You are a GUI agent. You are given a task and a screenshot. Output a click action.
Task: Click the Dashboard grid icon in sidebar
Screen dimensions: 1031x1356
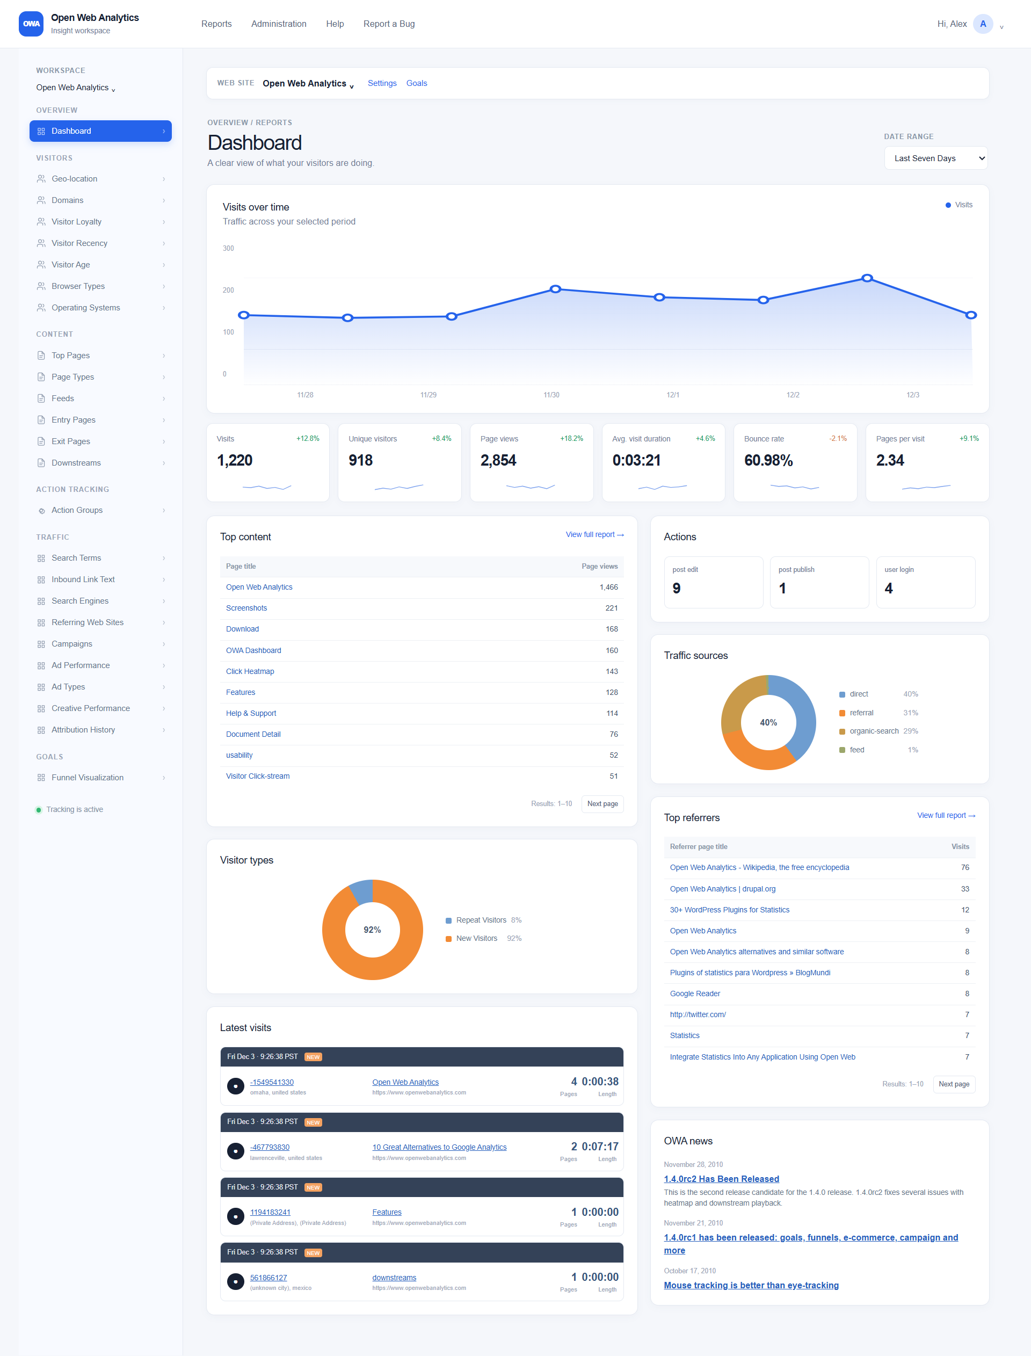41,132
